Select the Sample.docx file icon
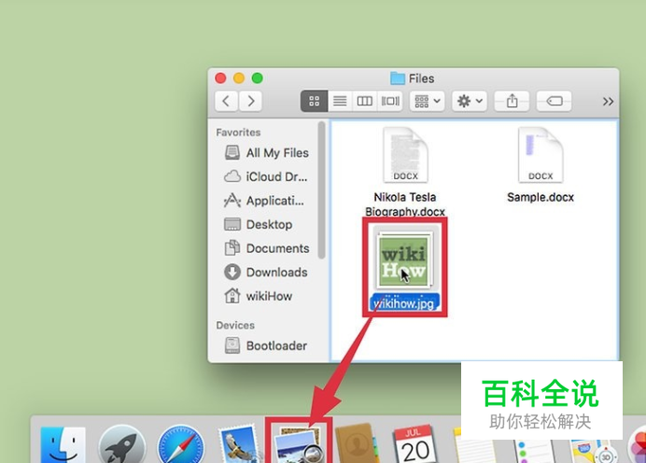 pos(541,155)
